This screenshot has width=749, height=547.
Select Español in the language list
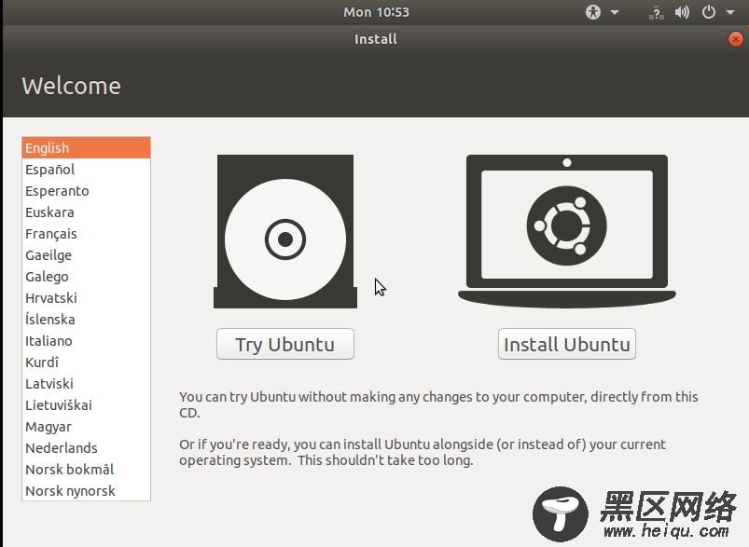point(86,170)
